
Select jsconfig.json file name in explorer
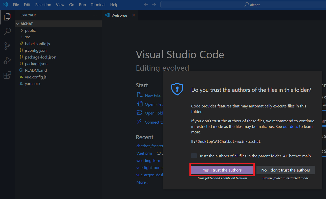pyautogui.click(x=36, y=50)
